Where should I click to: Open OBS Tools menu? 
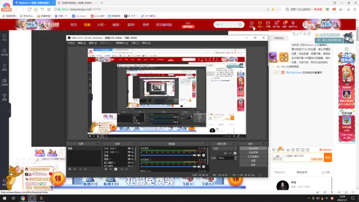pos(135,43)
